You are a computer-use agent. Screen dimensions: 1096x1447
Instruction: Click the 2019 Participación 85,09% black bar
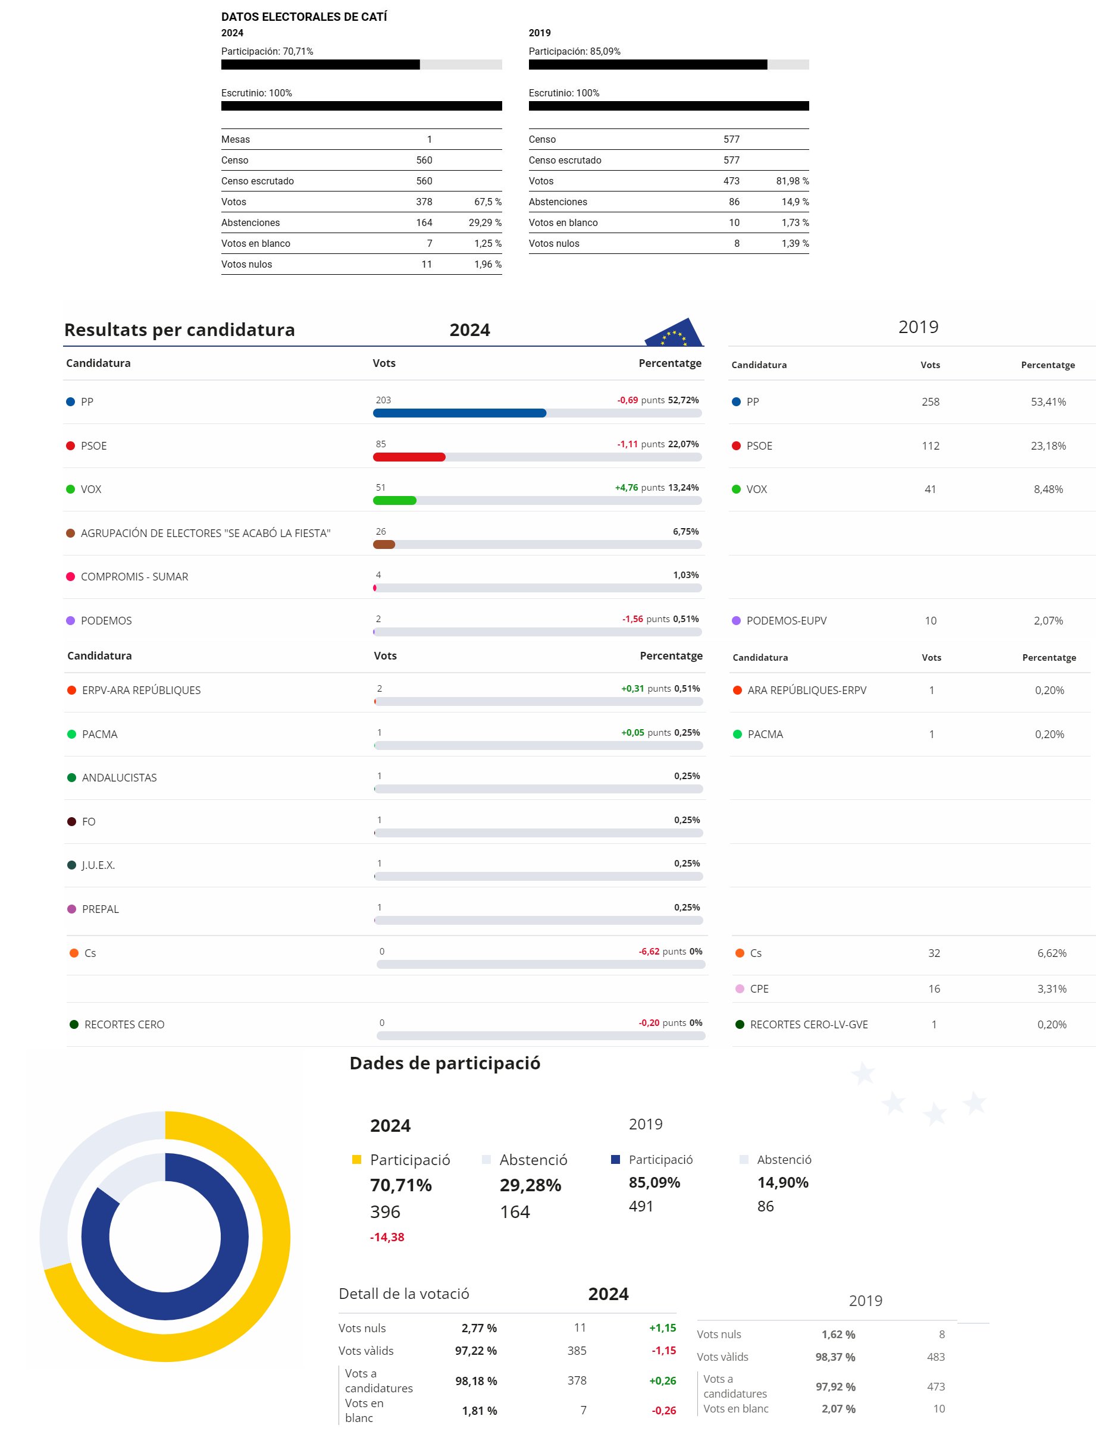648,64
